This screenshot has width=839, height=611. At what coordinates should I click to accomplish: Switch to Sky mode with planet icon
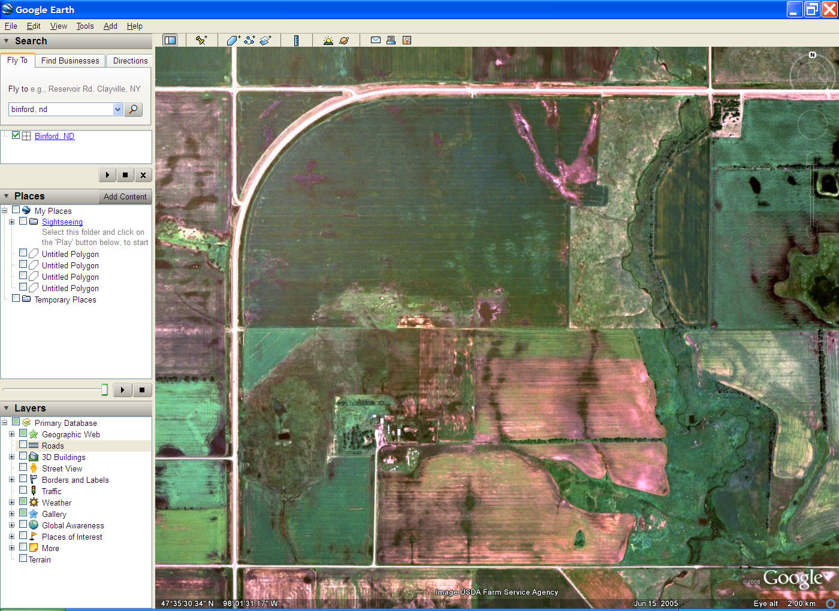pos(344,40)
